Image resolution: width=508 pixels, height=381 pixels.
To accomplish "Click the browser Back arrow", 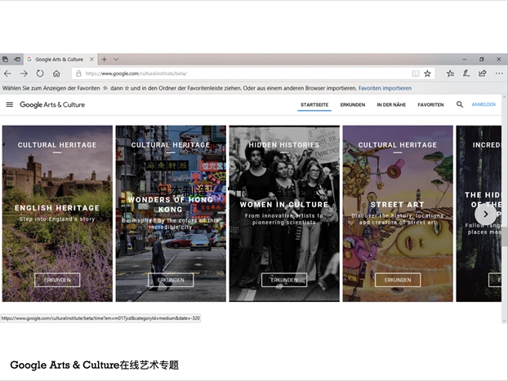I will pos(7,73).
